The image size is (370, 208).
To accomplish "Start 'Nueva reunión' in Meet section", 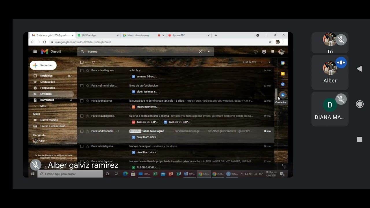I will pos(49,120).
